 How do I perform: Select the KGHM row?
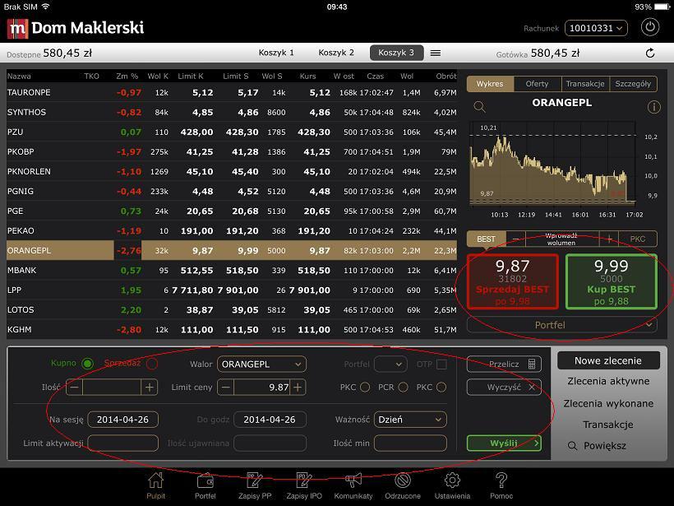point(232,330)
